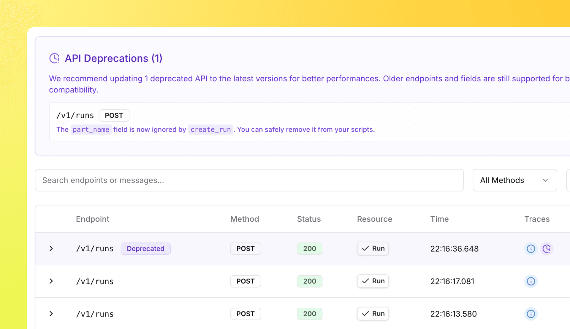570x329 pixels.
Task: Click the clock icon beside API Deprecations heading
Action: (54, 58)
